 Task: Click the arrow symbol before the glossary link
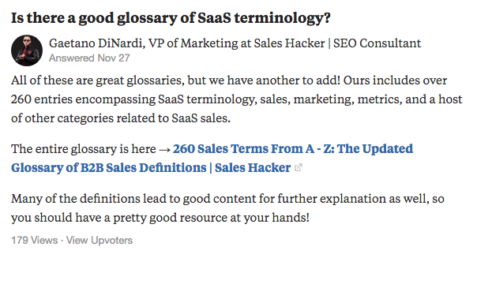tap(164, 149)
